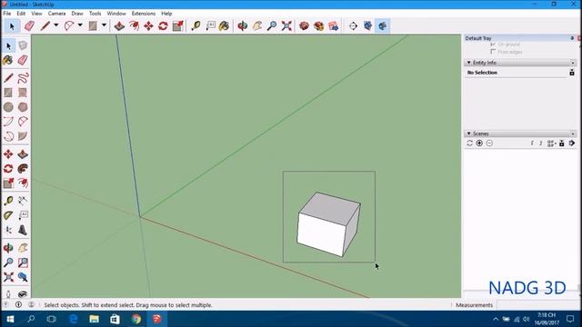Select the 3D Text tool in left palette
Screen dimensions: 582x327
click(x=23, y=230)
